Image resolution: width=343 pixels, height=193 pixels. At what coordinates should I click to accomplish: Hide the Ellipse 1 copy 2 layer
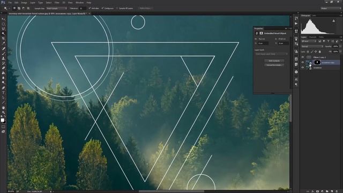click(x=303, y=57)
